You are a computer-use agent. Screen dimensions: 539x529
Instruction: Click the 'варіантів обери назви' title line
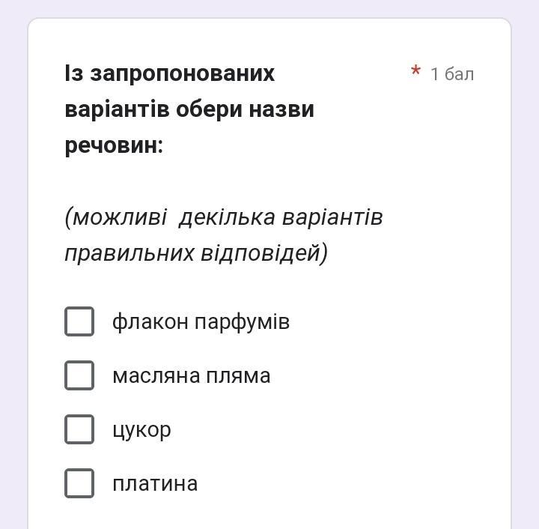[x=189, y=109]
